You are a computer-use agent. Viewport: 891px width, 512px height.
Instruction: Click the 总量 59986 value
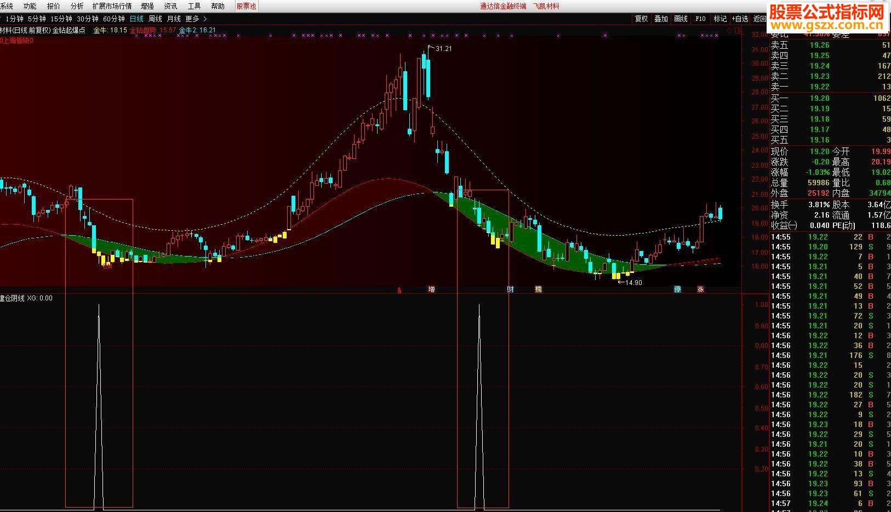[x=819, y=183]
